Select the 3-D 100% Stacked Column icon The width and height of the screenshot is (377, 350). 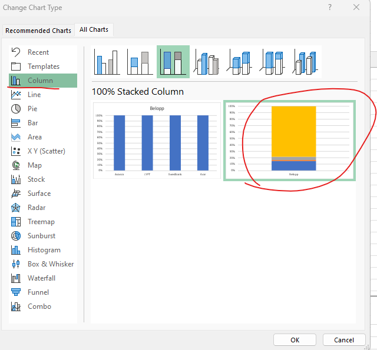click(274, 62)
